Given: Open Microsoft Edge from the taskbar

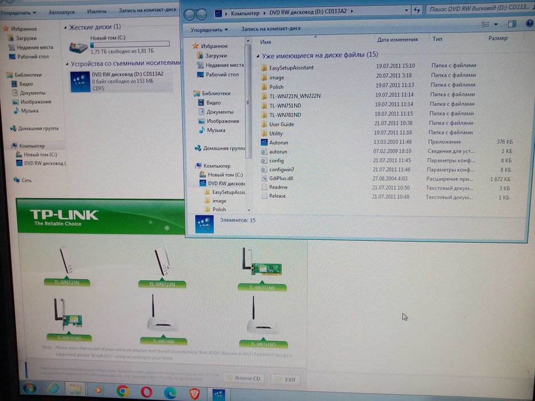Looking at the screenshot, I should click(170, 393).
